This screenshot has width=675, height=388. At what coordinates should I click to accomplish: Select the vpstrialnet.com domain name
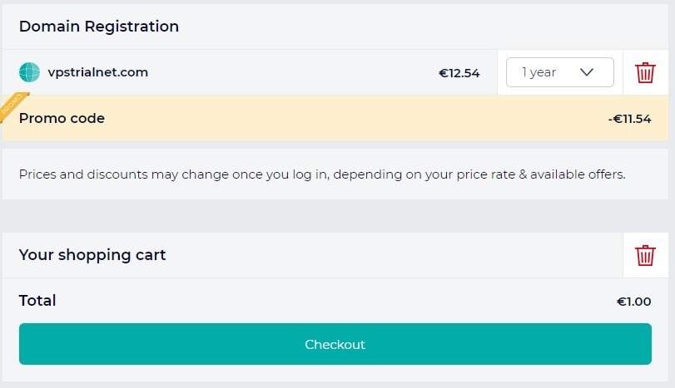98,72
